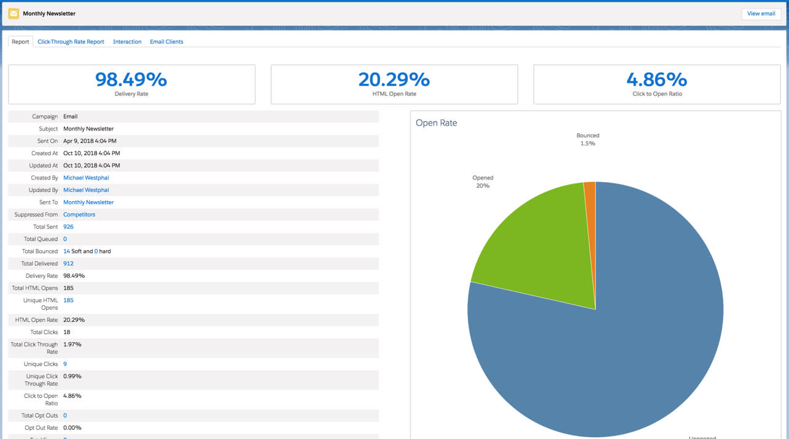
Task: Click the 98.49% Delivery Rate card
Action: 131,84
